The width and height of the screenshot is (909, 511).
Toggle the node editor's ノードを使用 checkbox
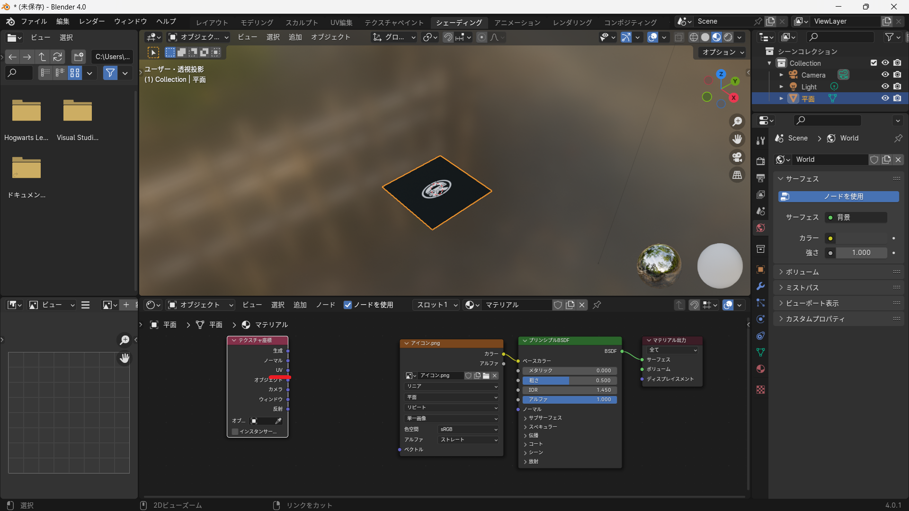click(348, 305)
